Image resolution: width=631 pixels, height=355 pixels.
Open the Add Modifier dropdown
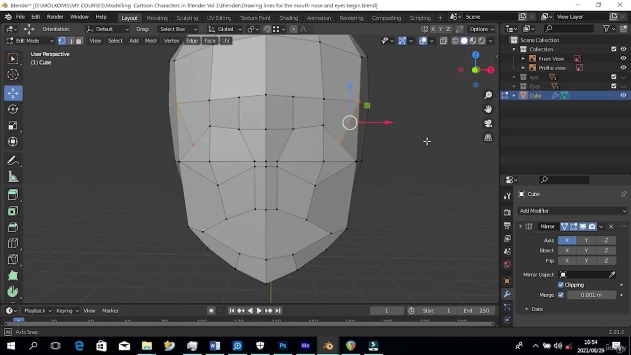[572, 211]
